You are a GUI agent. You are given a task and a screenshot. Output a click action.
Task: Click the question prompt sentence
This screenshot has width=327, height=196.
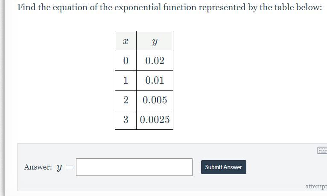(169, 8)
